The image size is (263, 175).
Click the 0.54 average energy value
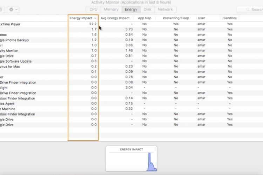coord(129,35)
